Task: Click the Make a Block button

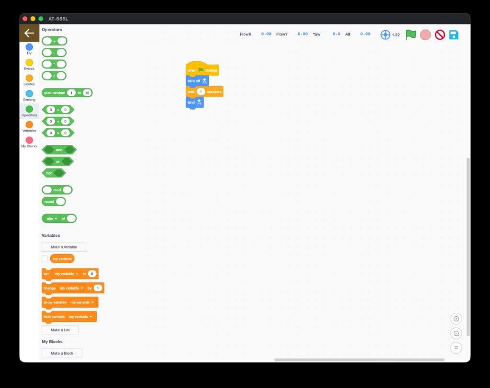Action: (62, 354)
